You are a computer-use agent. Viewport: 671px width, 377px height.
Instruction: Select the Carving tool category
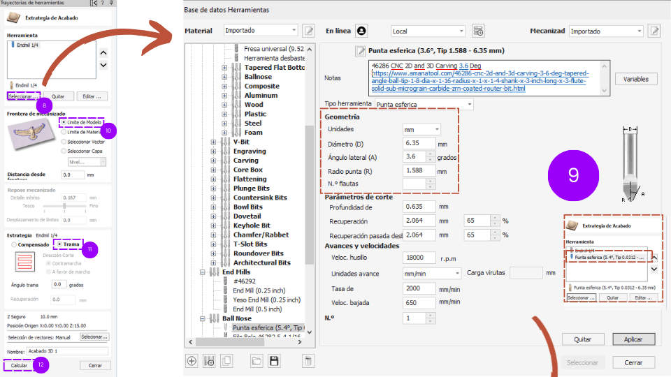pos(245,161)
